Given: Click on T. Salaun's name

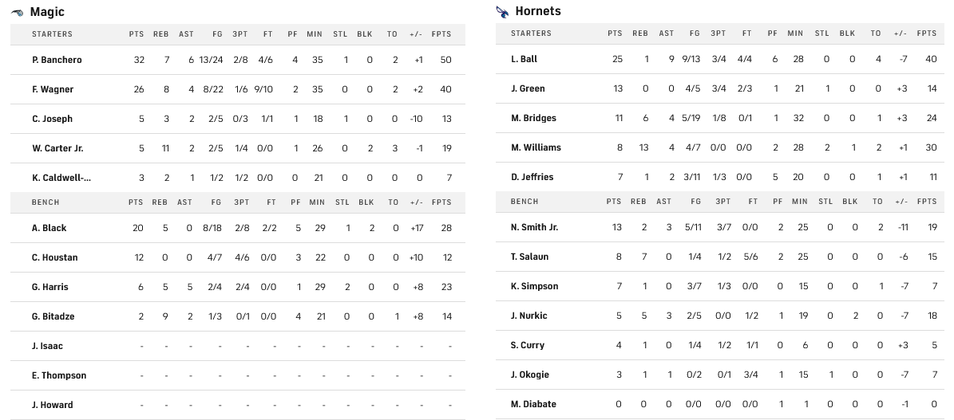Looking at the screenshot, I should coord(529,257).
